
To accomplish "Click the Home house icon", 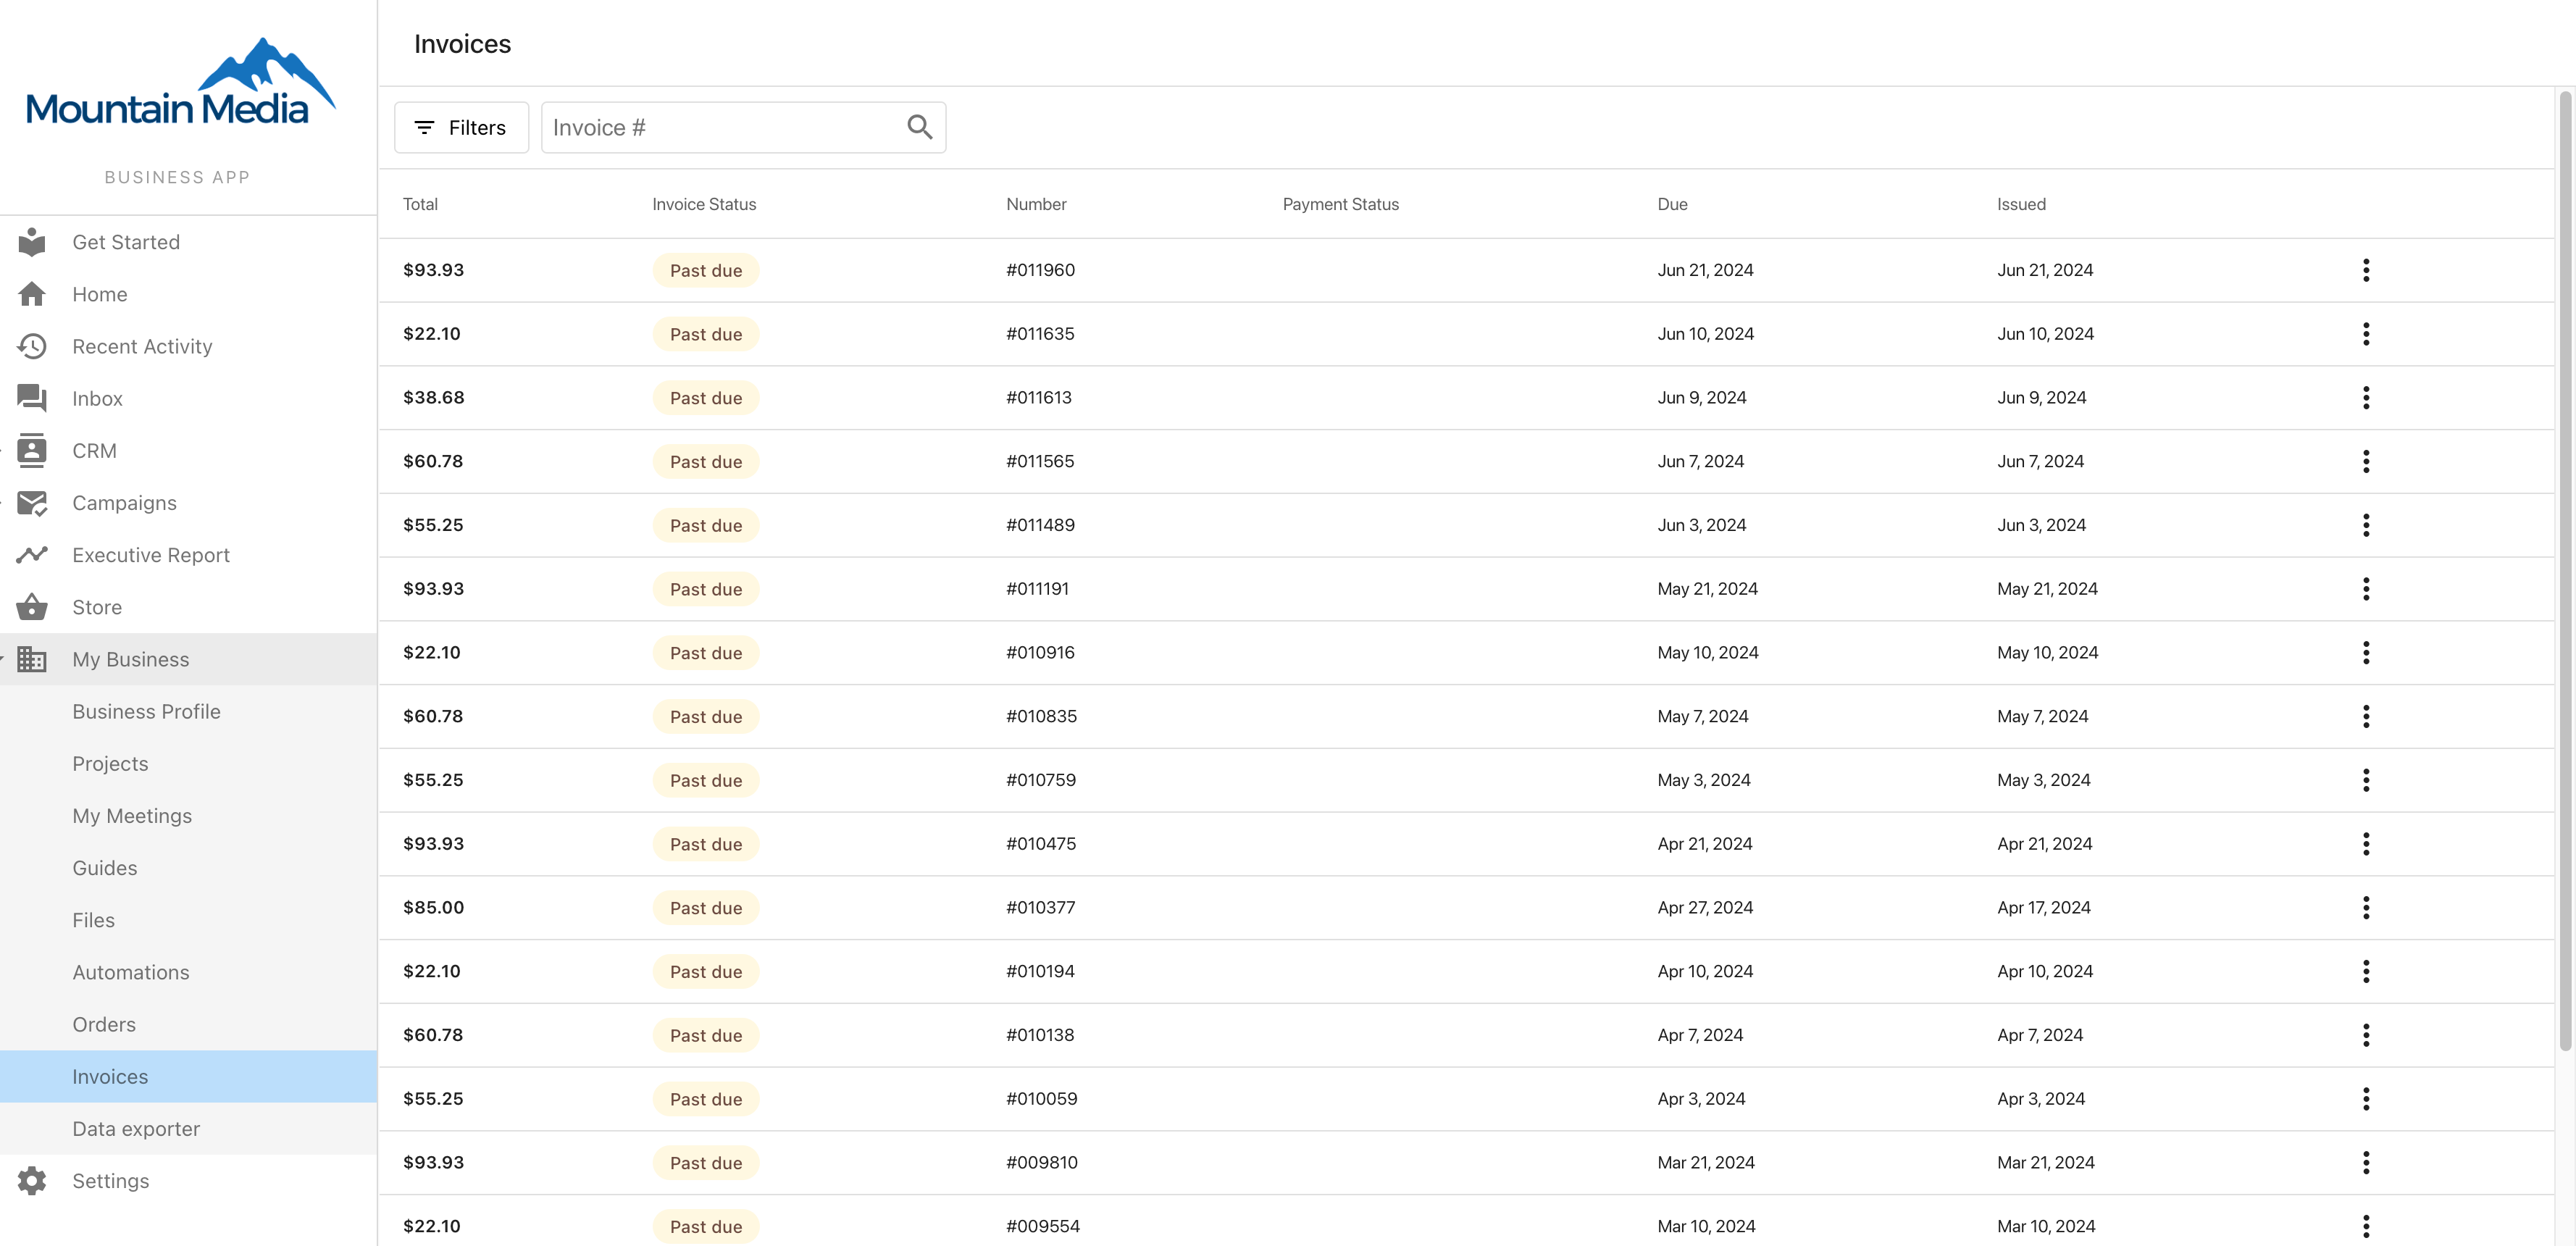I will coord(32,294).
